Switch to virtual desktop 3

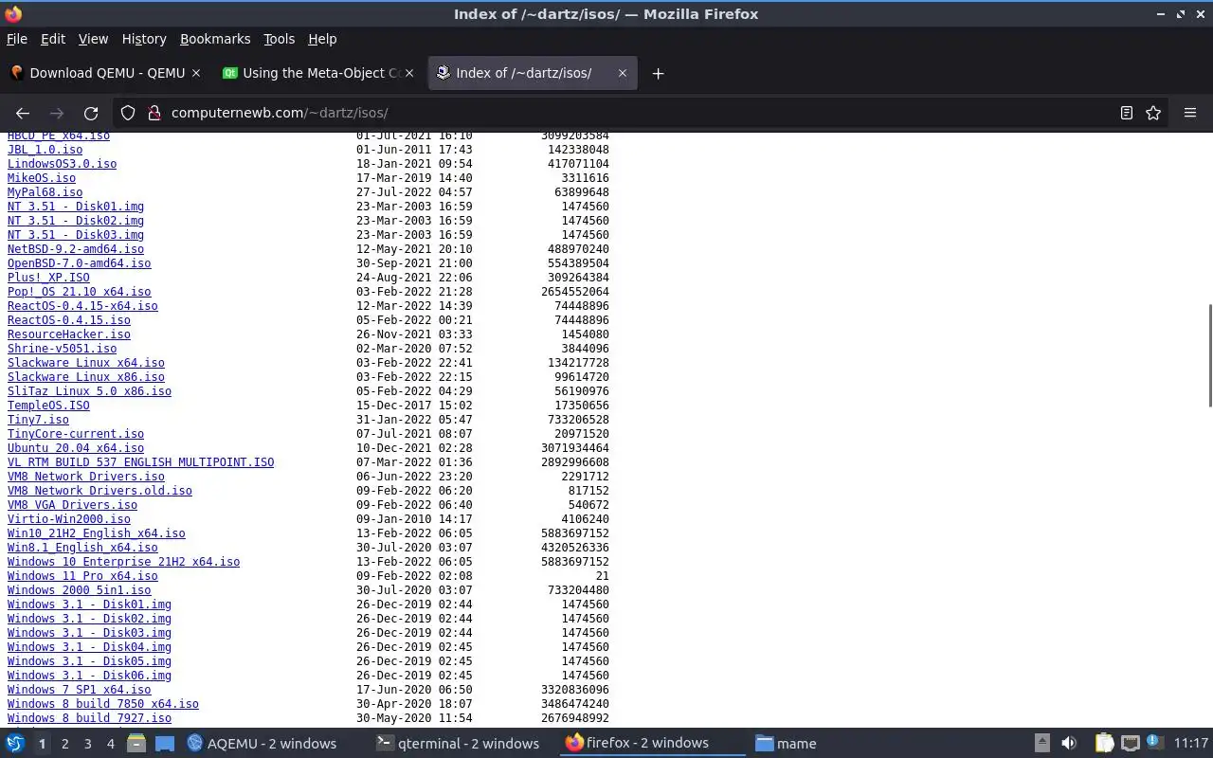[x=87, y=744]
